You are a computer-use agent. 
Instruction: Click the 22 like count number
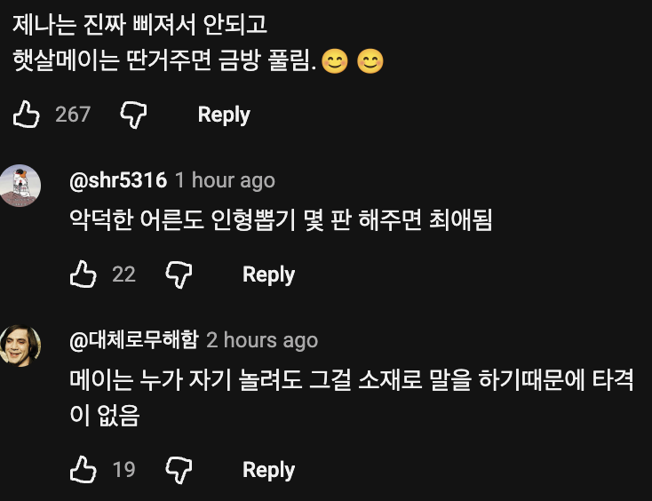(x=123, y=274)
